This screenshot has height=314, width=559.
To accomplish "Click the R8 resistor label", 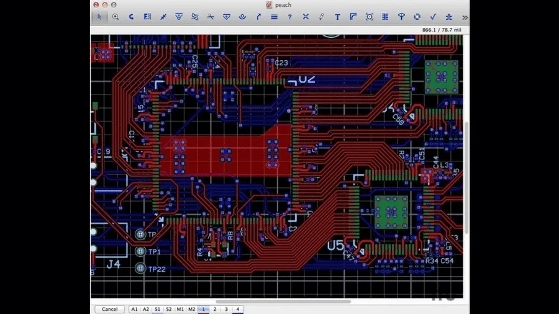I will (230, 236).
